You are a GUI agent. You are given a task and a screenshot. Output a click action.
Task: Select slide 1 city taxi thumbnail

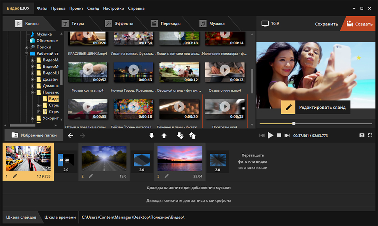coord(28,158)
